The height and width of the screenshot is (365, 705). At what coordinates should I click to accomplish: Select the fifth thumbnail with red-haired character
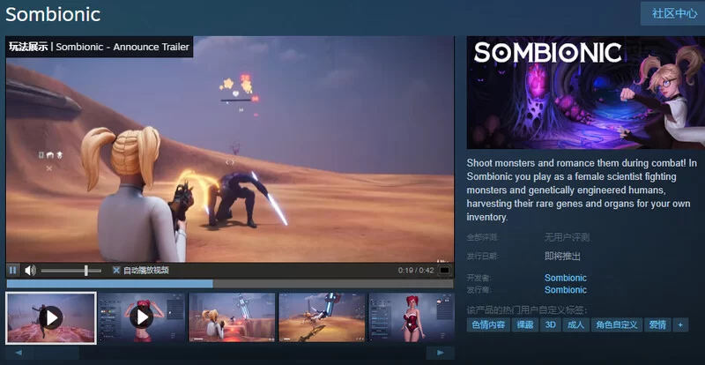tap(412, 317)
